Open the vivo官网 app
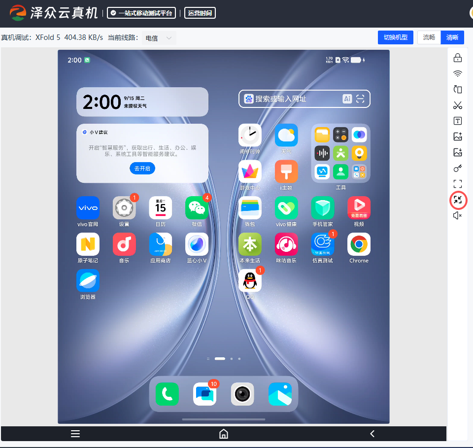Image resolution: width=473 pixels, height=448 pixels. pyautogui.click(x=88, y=208)
